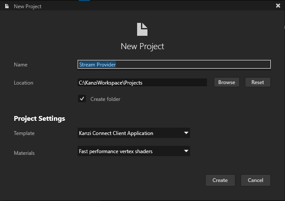The height and width of the screenshot is (201, 285).
Task: Expand the Materials dropdown arrow
Action: [186, 151]
